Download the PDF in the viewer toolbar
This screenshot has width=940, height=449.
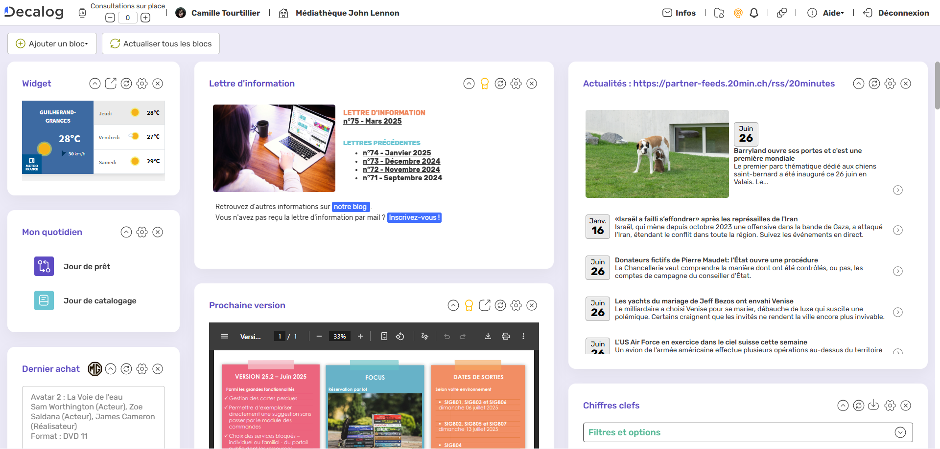tap(488, 336)
